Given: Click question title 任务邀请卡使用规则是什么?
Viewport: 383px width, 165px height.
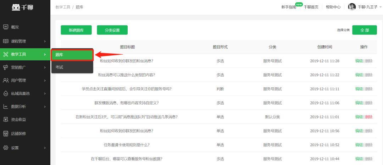Looking at the screenshot, I should pyautogui.click(x=127, y=145).
